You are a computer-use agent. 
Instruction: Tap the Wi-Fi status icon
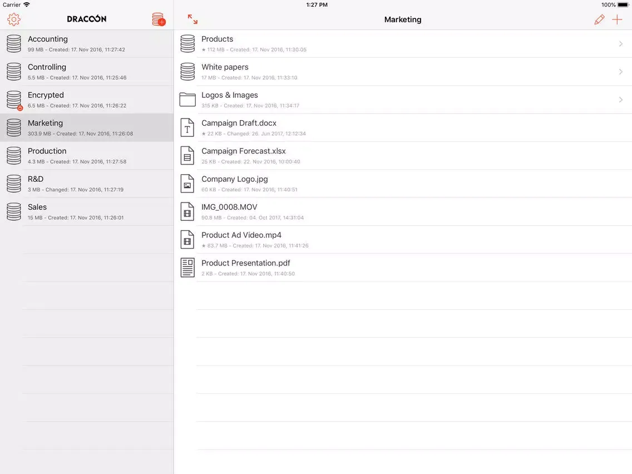(27, 4)
